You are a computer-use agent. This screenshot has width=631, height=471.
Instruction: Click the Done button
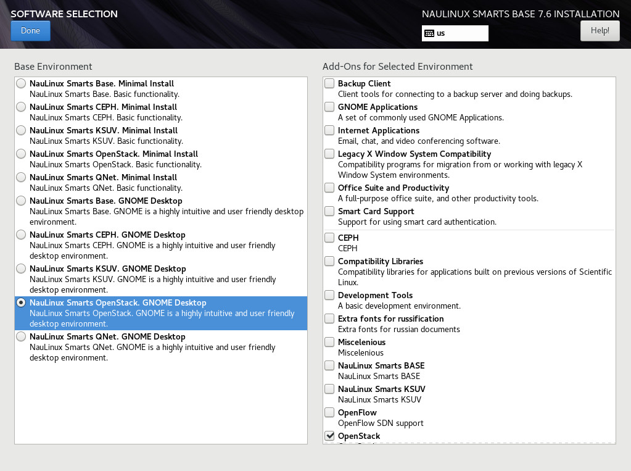pos(30,31)
